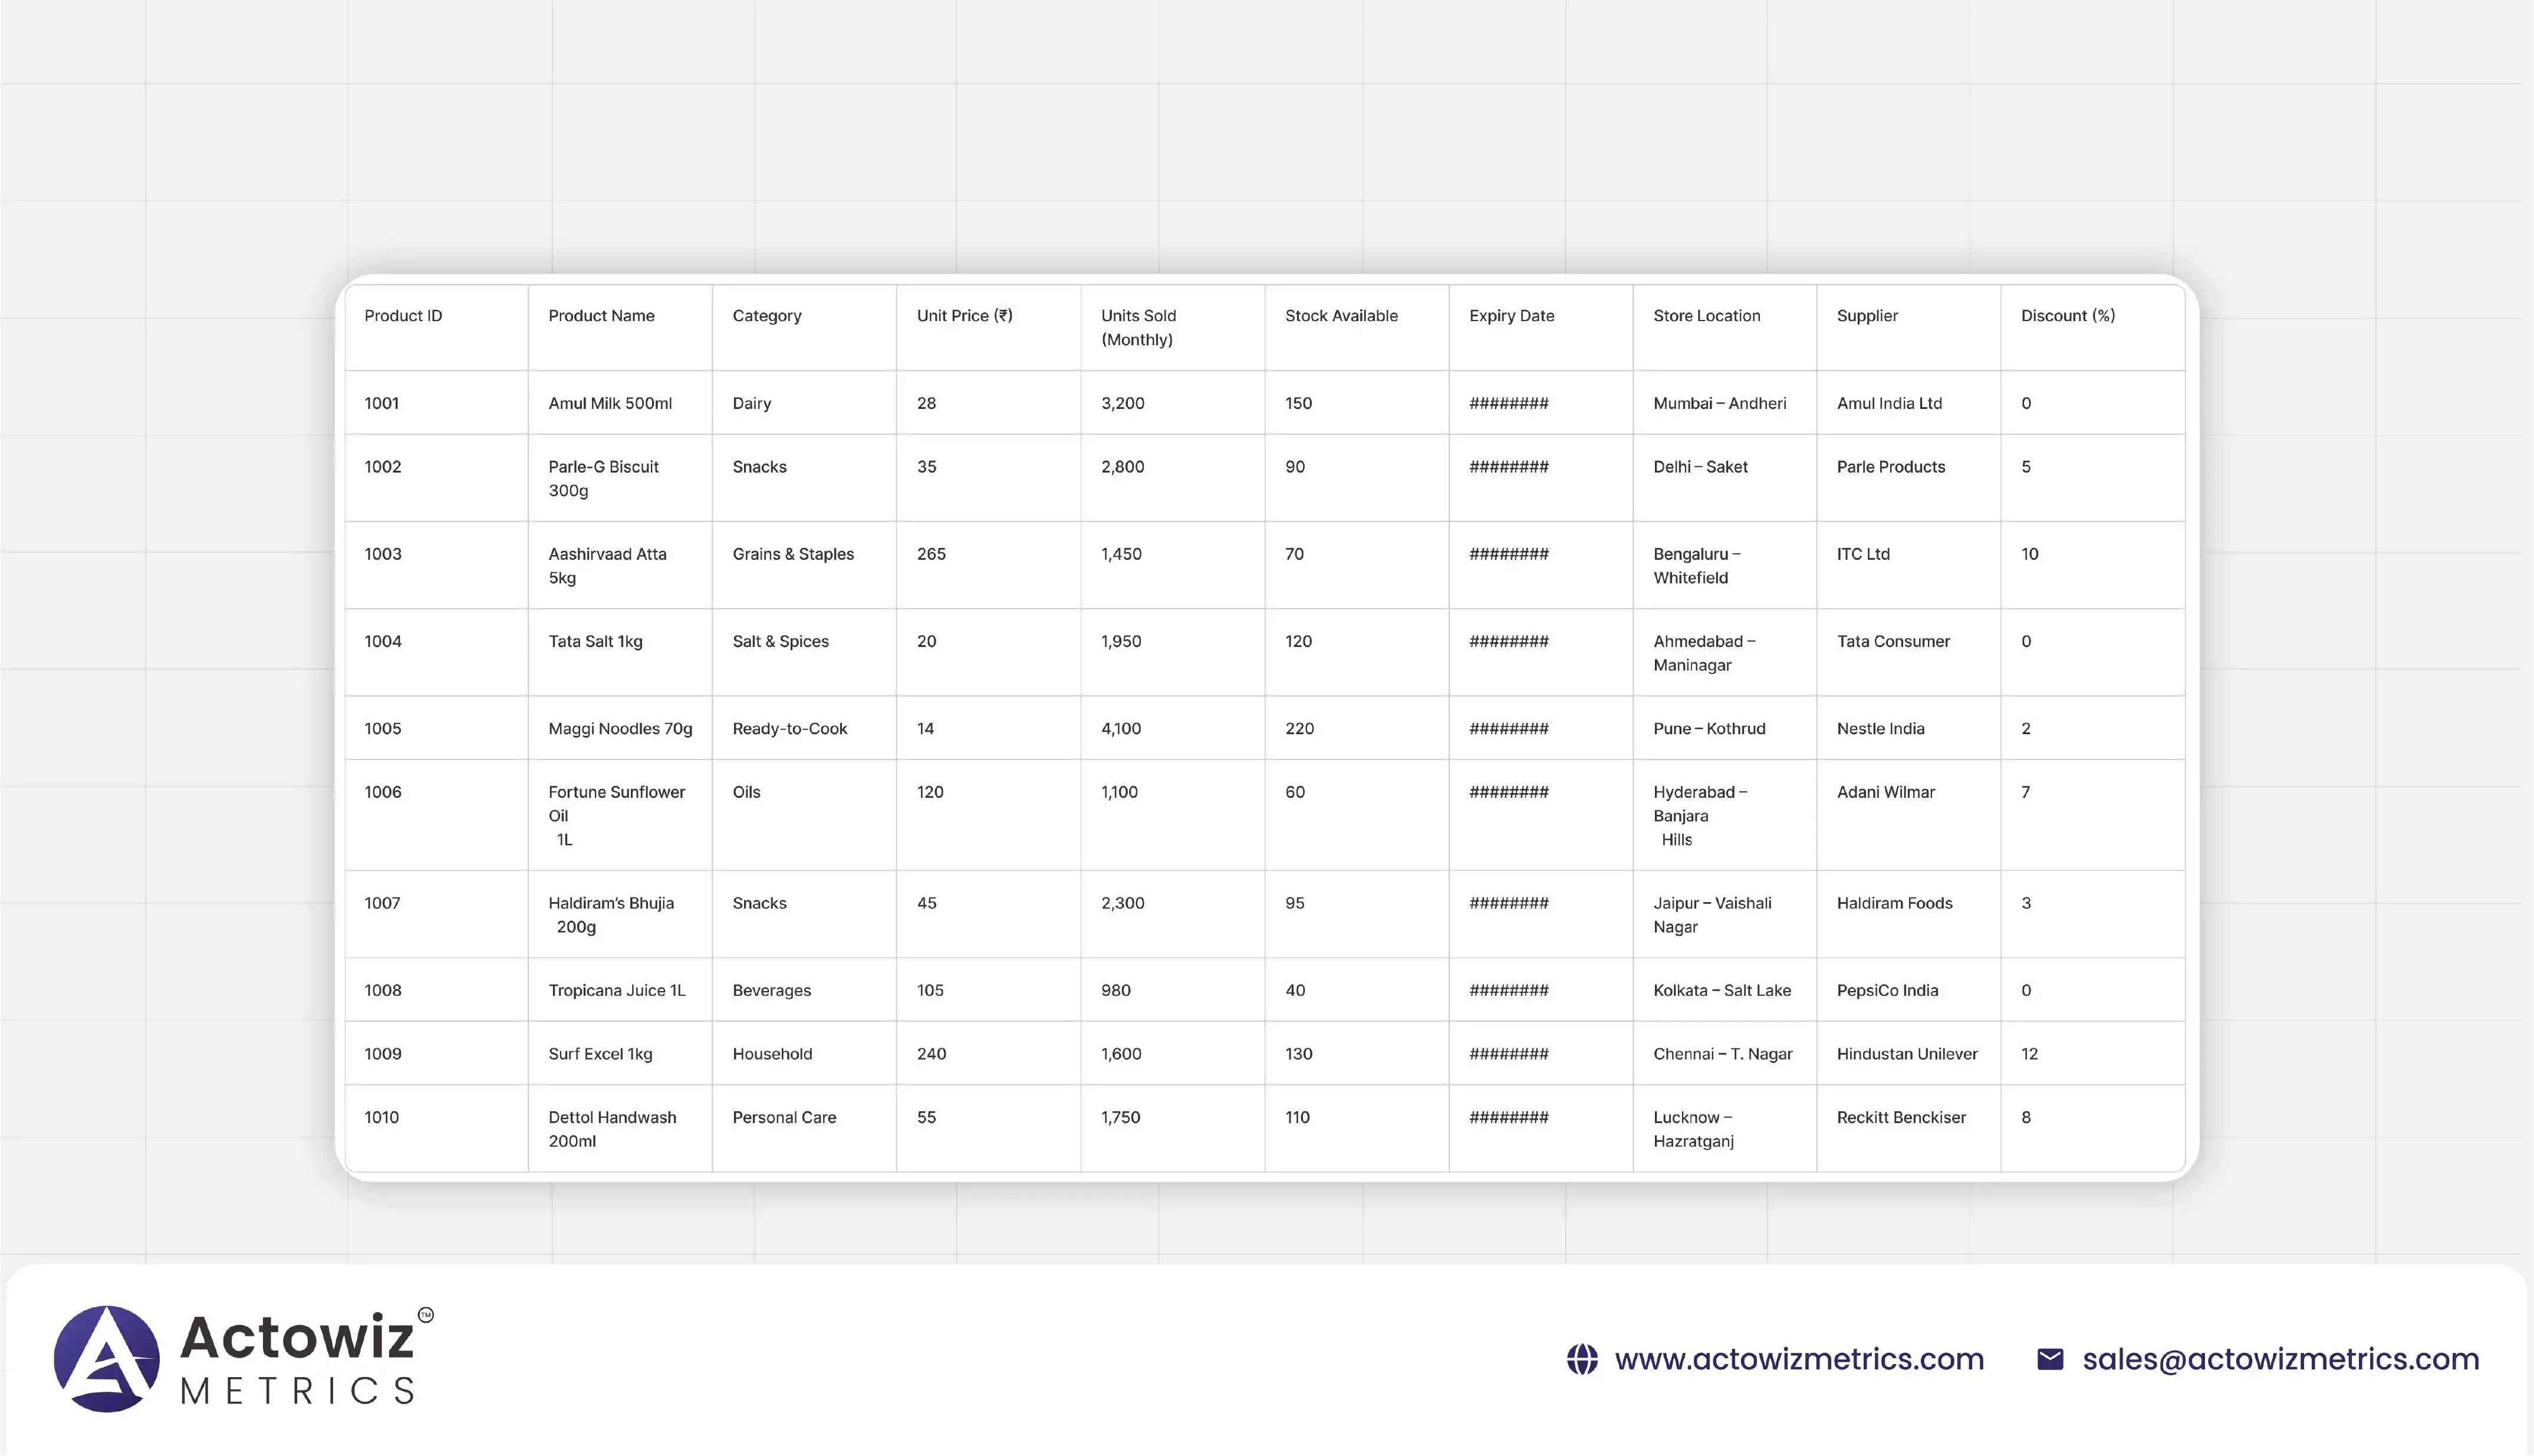Click product ID 1010 cell

(x=381, y=1118)
